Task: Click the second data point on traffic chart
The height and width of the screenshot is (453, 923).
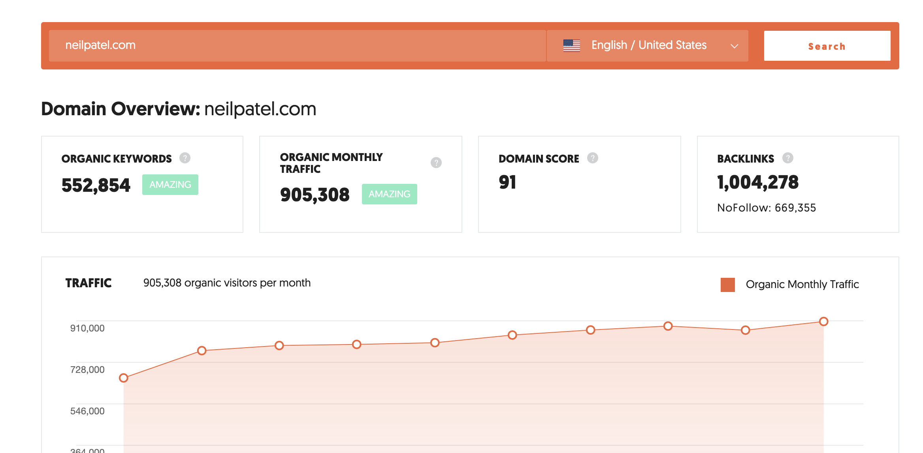Action: pos(202,350)
